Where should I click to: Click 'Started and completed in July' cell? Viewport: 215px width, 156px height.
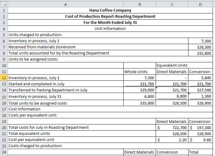(x=66, y=84)
